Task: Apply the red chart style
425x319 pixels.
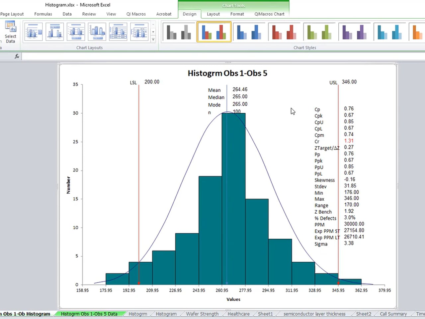Action: (284, 32)
